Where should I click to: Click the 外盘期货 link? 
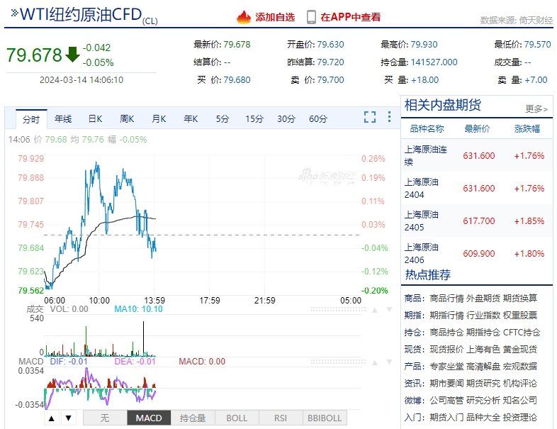[x=483, y=299]
